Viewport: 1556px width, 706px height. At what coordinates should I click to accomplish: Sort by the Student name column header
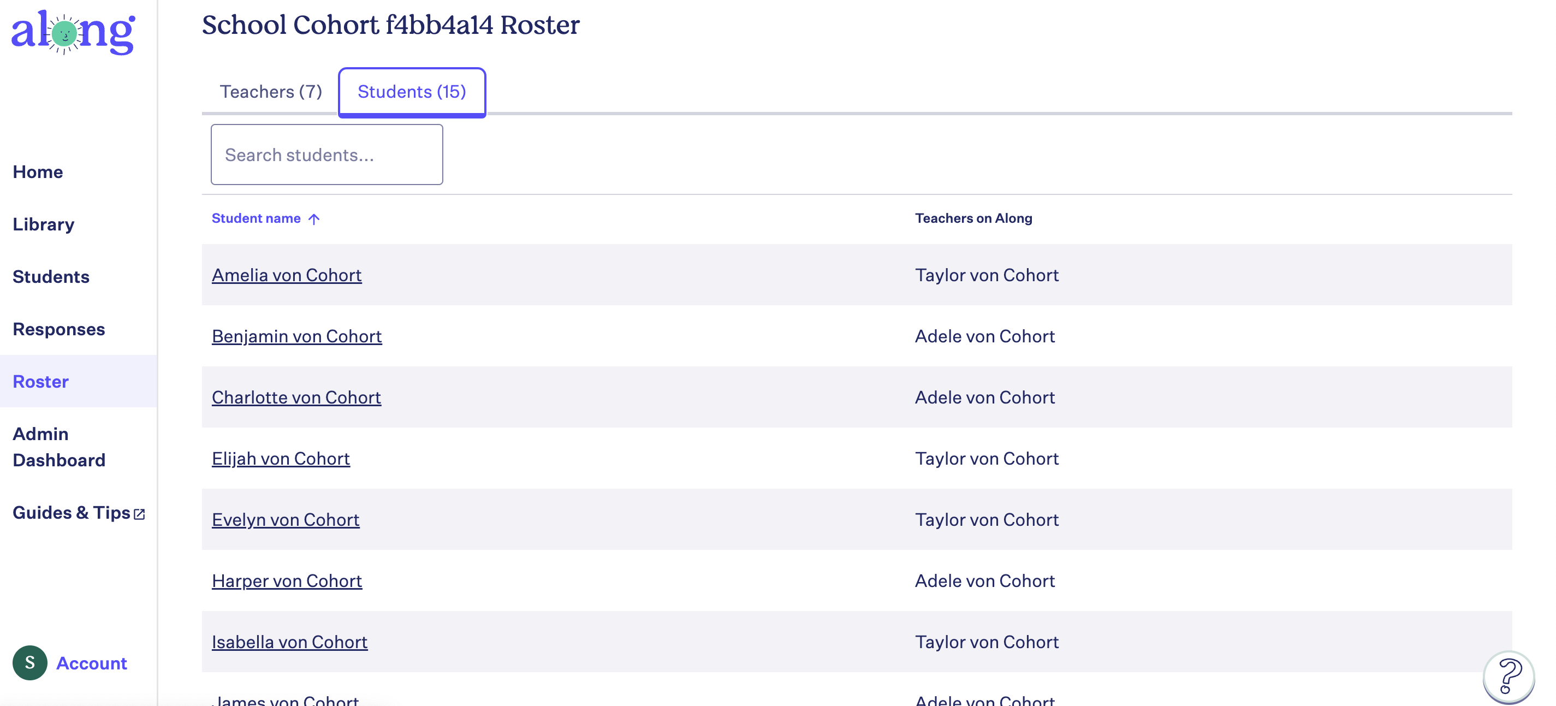click(x=256, y=218)
